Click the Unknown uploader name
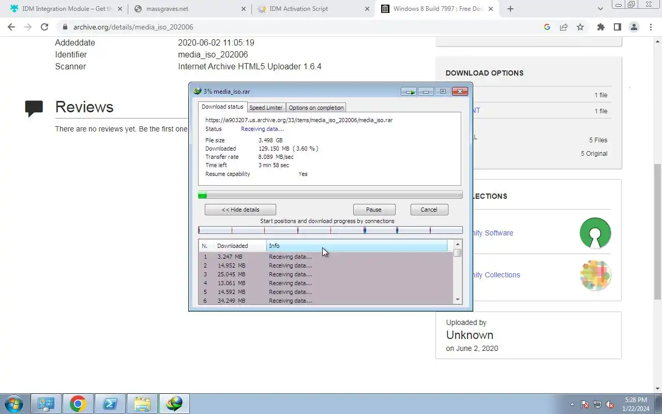Viewport: 662px width, 414px height. click(x=470, y=335)
